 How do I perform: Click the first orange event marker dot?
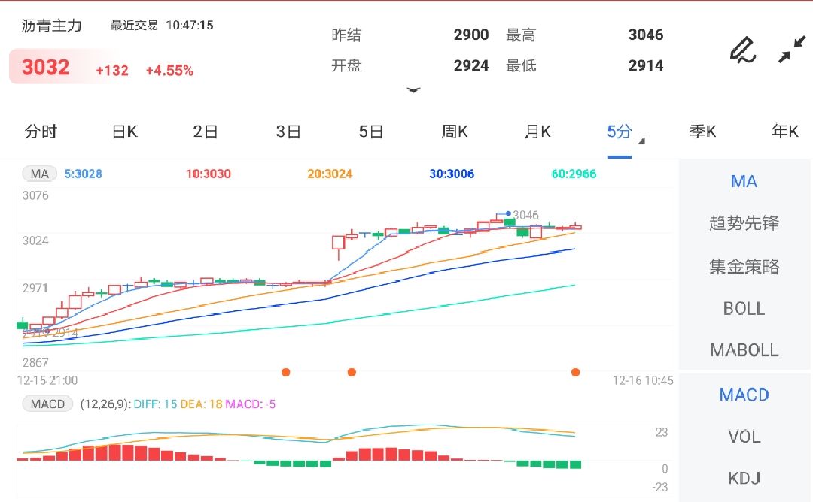[286, 372]
